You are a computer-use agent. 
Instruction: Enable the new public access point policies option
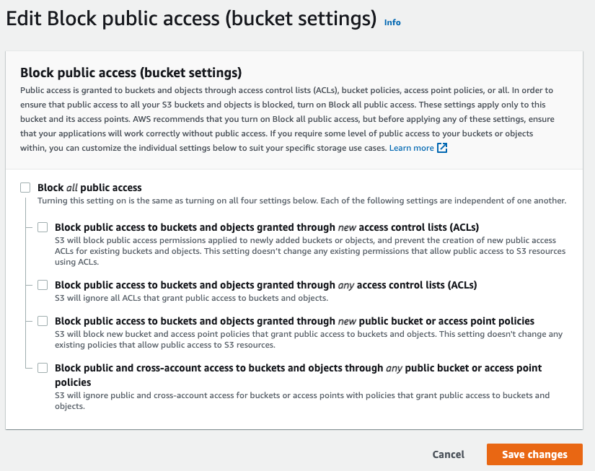[x=43, y=321]
